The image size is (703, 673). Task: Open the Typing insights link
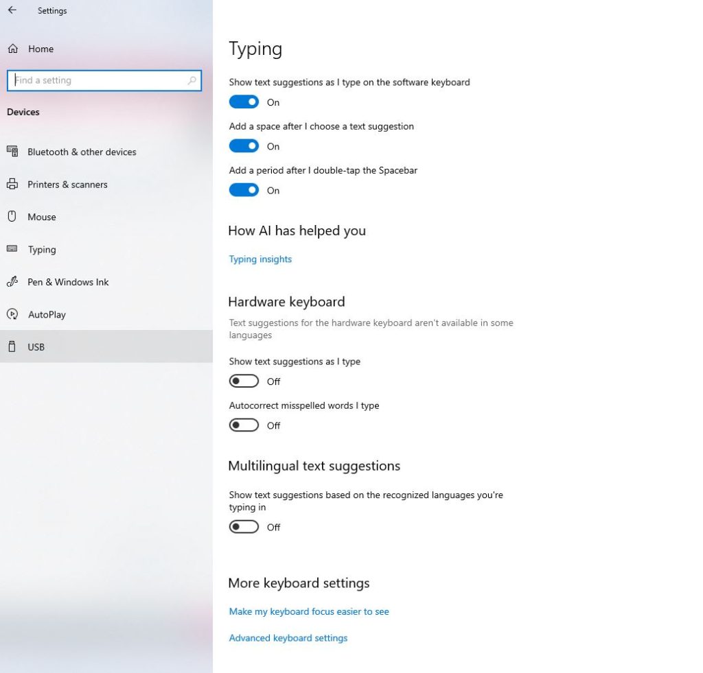(x=260, y=259)
